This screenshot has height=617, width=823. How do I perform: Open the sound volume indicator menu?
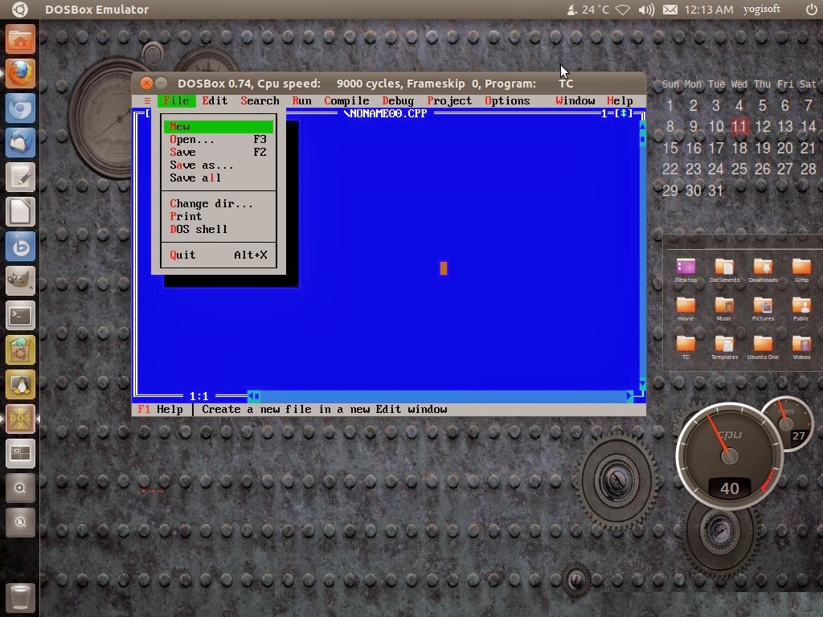645,10
